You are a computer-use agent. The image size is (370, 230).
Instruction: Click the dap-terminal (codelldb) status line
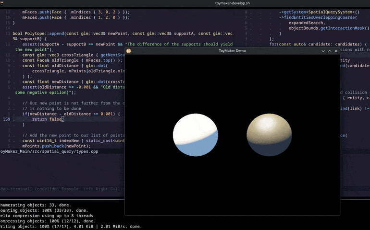62,189
